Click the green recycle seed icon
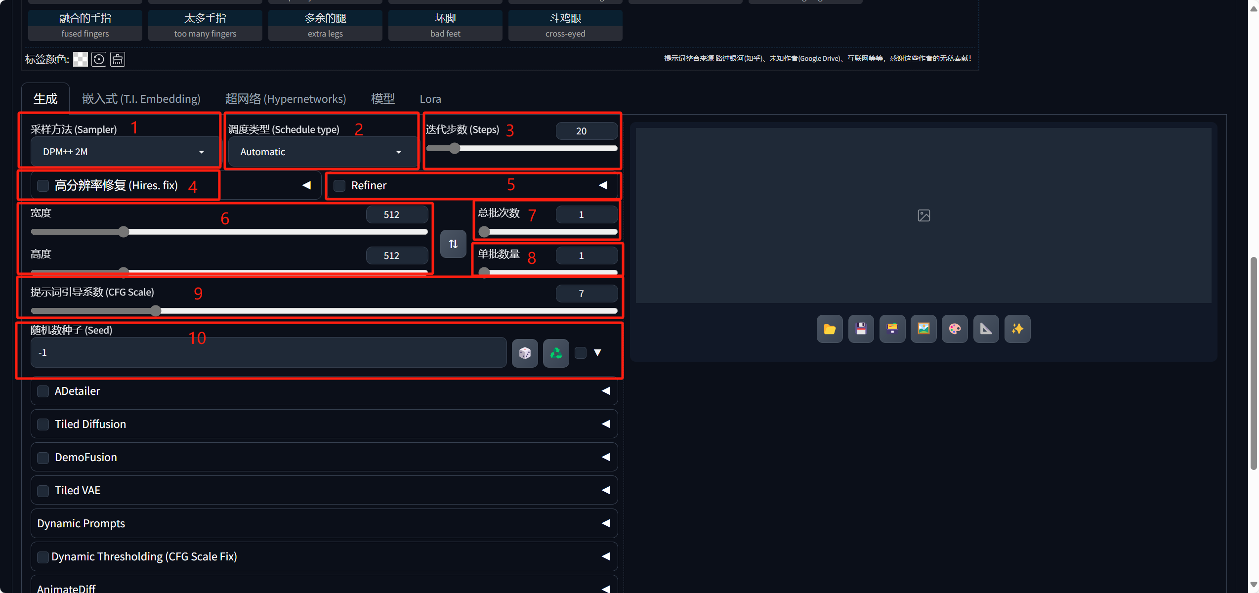Viewport: 1259px width, 593px height. 555,353
